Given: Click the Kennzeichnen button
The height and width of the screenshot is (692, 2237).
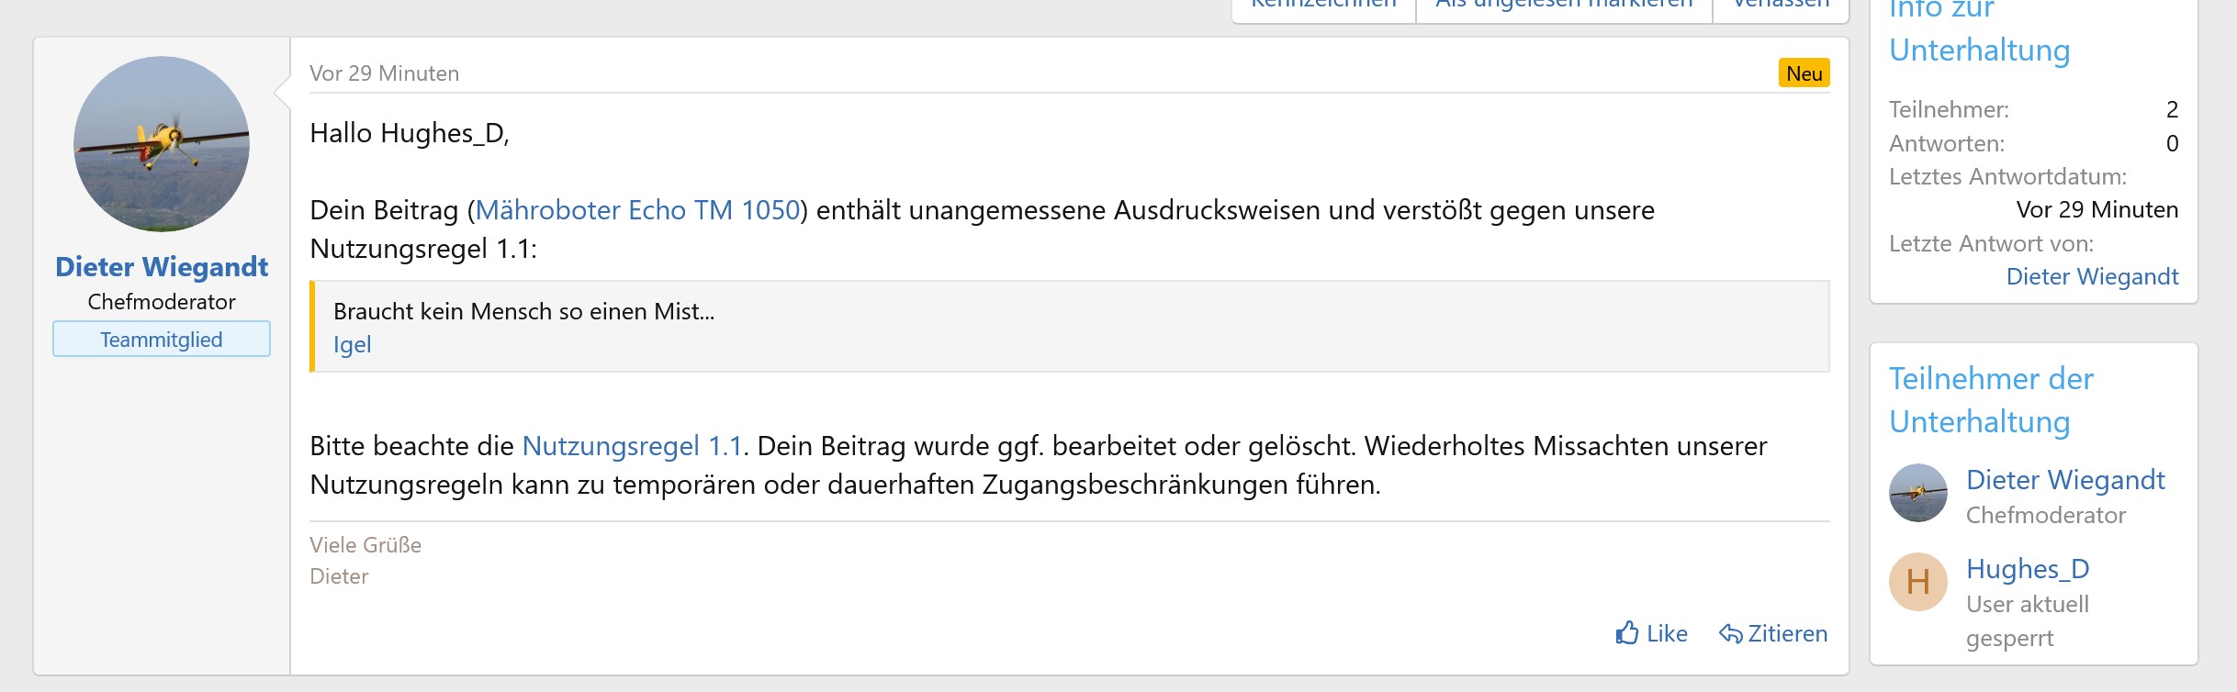Looking at the screenshot, I should point(1323,6).
